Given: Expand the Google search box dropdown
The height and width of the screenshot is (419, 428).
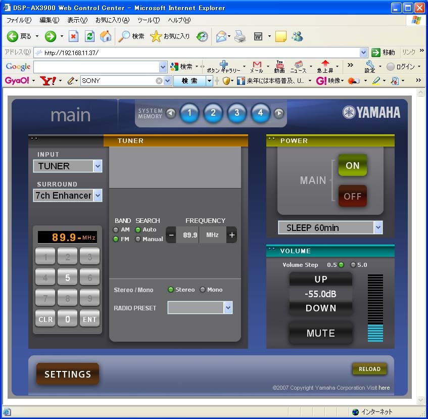Looking at the screenshot, I should click(x=163, y=67).
